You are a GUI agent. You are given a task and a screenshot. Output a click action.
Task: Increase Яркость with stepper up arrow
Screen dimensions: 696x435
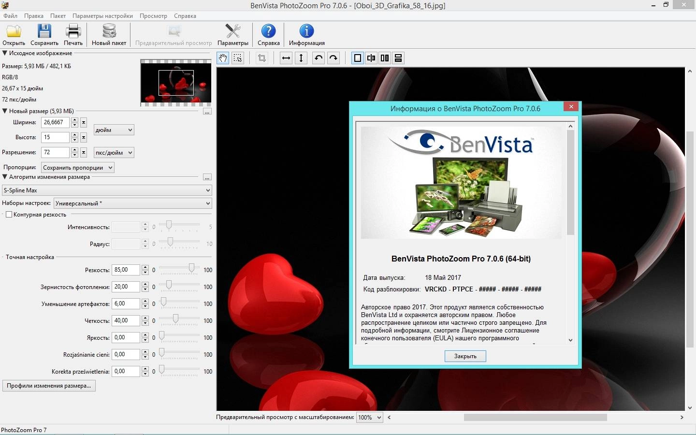[145, 335]
